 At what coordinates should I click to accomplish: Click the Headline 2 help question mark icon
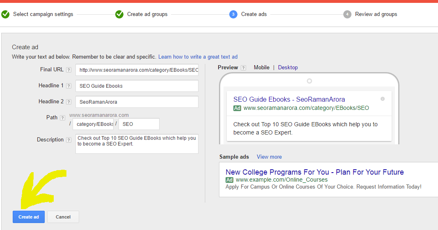pyautogui.click(x=68, y=102)
